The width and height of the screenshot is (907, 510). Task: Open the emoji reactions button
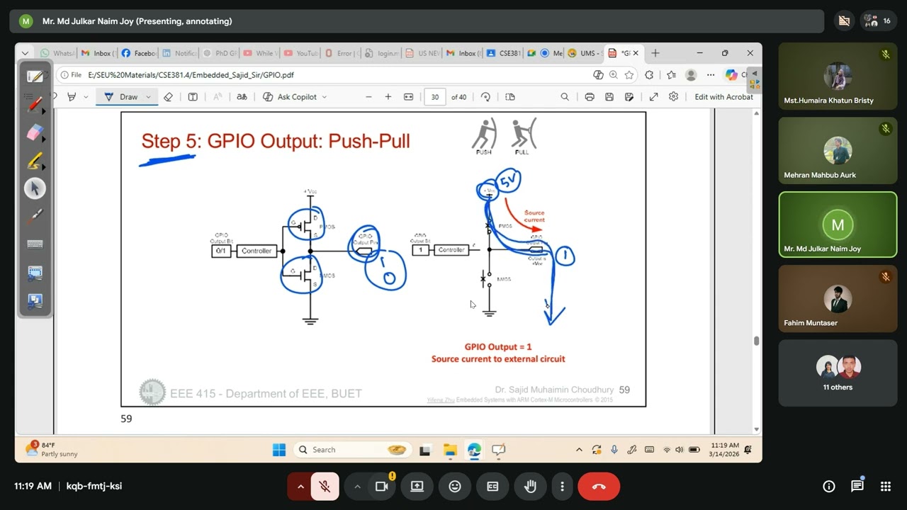coord(455,487)
